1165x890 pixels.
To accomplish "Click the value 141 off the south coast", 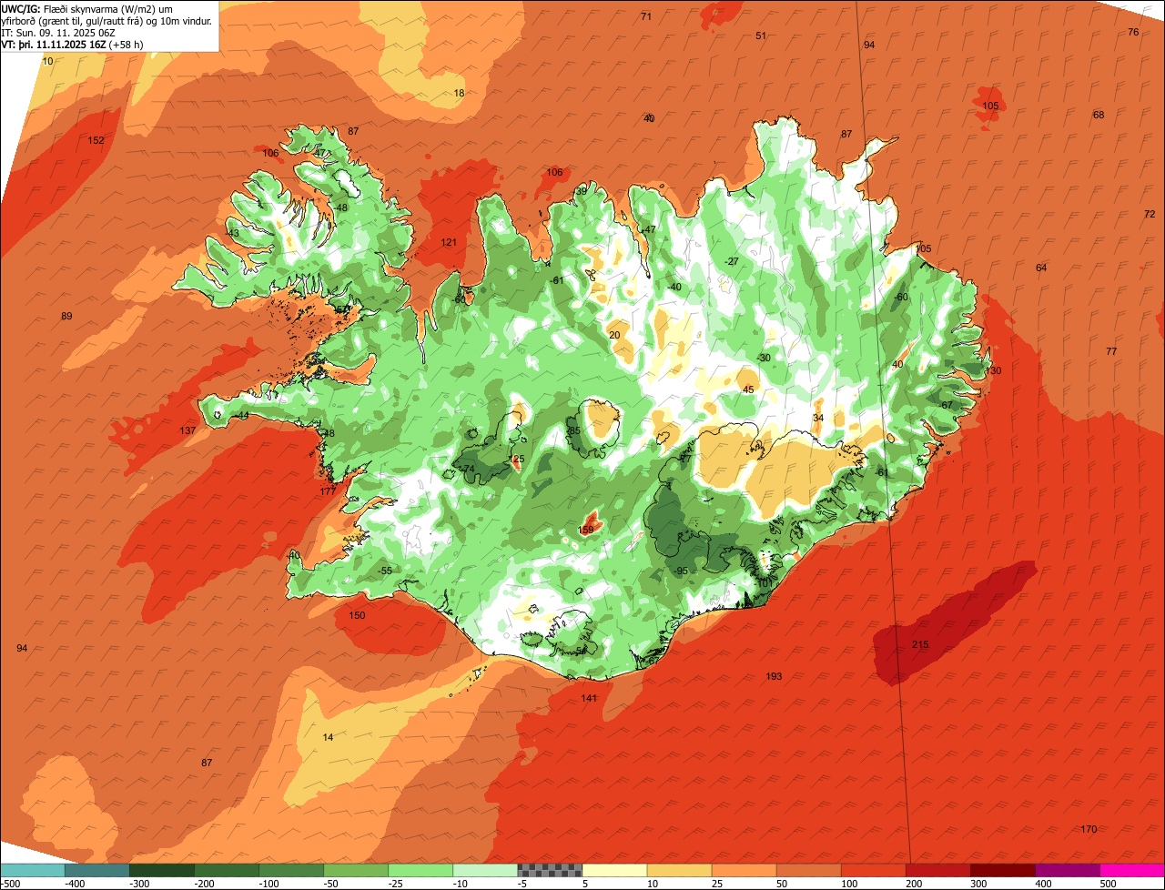I will pos(589,698).
